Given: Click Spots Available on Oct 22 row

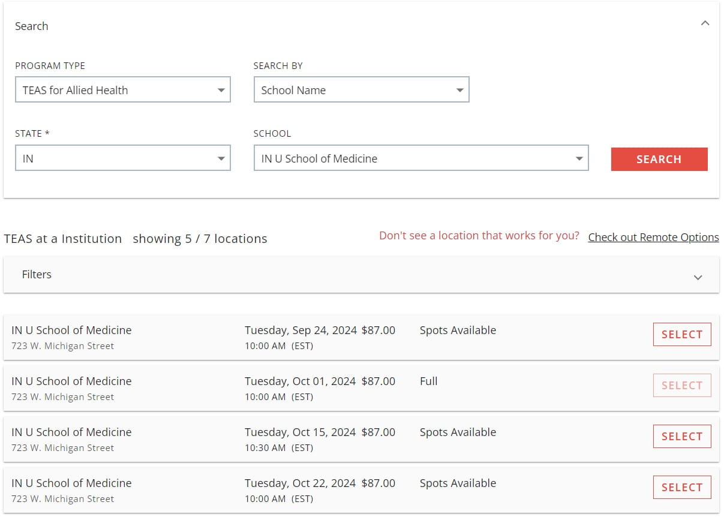Looking at the screenshot, I should click(458, 483).
